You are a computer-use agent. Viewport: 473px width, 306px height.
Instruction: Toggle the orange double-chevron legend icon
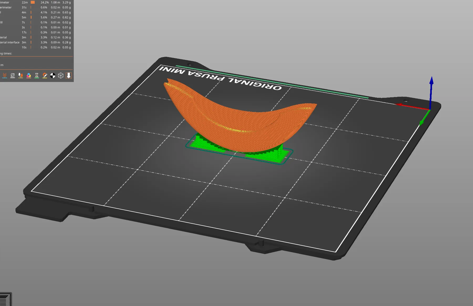[x=5, y=76]
